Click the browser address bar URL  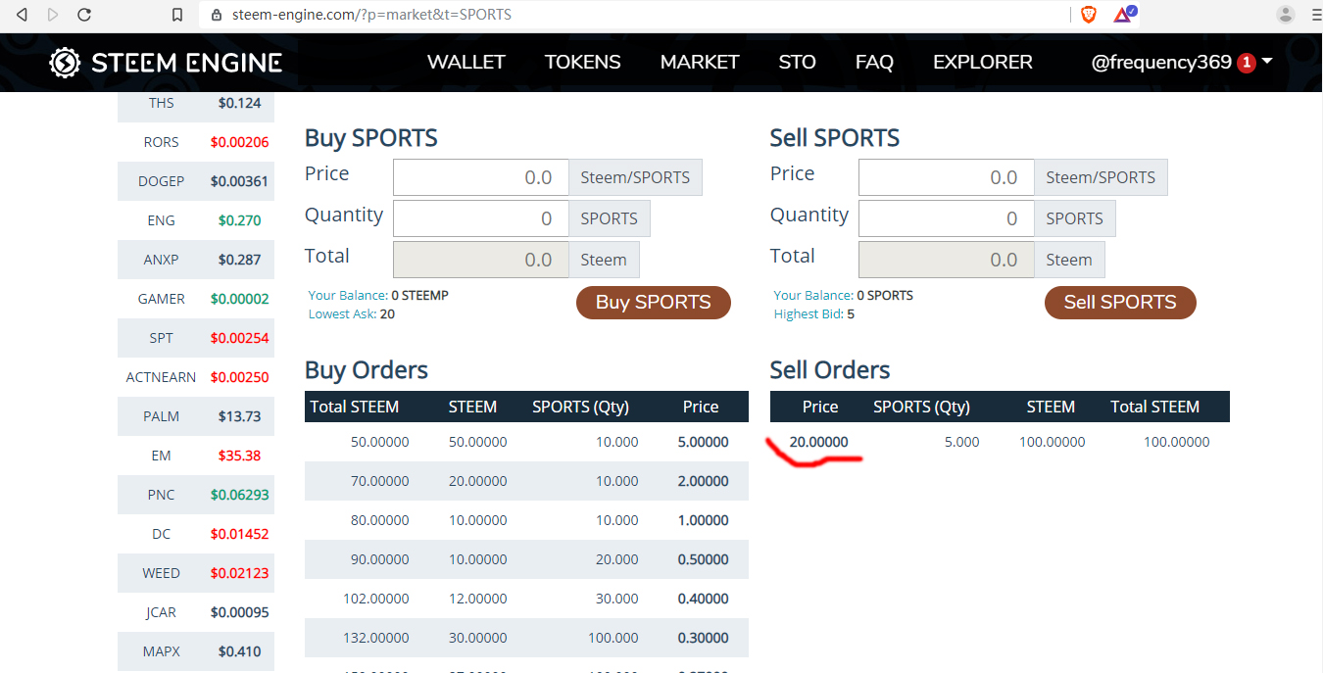tap(371, 15)
